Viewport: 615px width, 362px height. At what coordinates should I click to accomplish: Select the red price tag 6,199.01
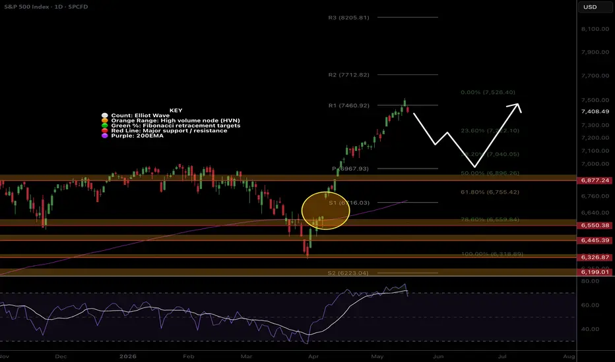(x=595, y=272)
